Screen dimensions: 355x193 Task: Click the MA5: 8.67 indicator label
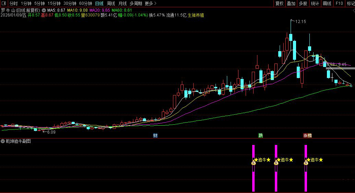pyautogui.click(x=56, y=10)
